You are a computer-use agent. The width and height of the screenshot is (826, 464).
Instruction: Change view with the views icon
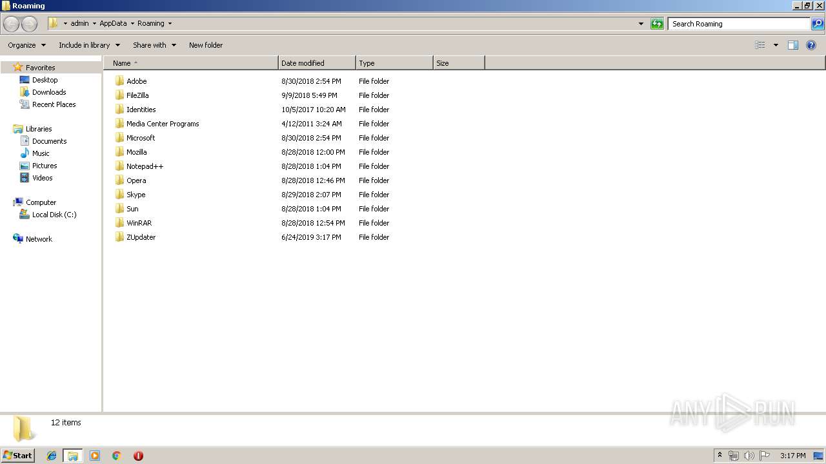point(760,45)
